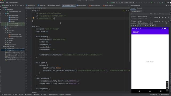Open Emulator panel settings gear
The width and height of the screenshot is (171, 96).
click(x=166, y=23)
